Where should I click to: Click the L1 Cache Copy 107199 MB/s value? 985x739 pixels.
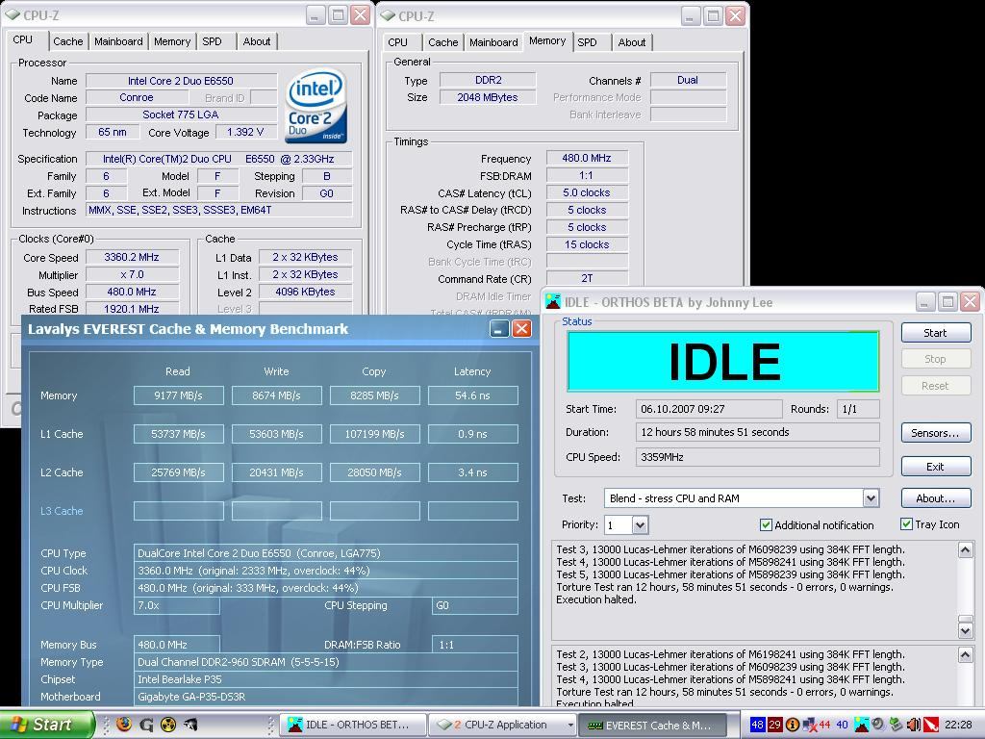374,434
